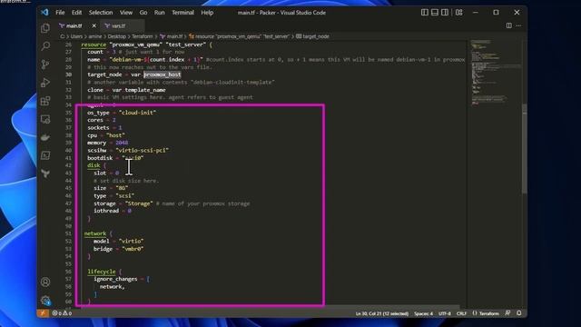The width and height of the screenshot is (581, 327).
Task: Click the template_name variable on clone line
Action: [x=145, y=90]
